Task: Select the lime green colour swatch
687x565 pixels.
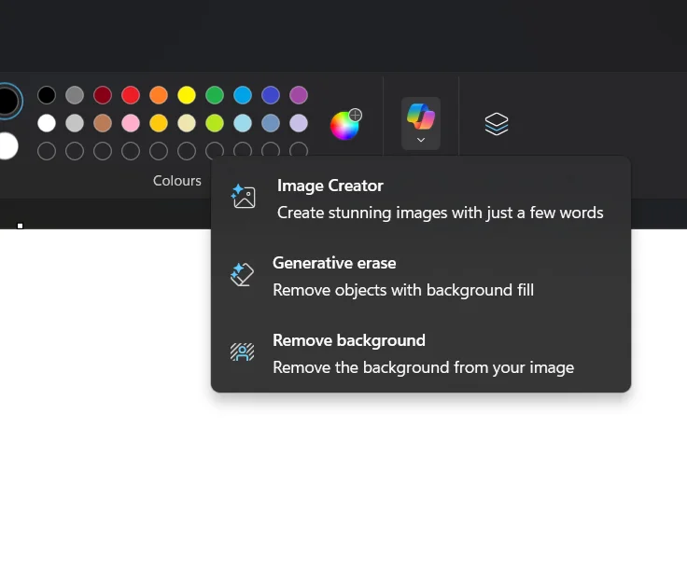Action: (215, 123)
